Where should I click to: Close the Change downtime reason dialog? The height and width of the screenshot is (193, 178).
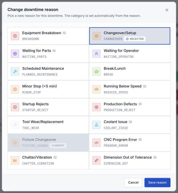click(x=167, y=10)
